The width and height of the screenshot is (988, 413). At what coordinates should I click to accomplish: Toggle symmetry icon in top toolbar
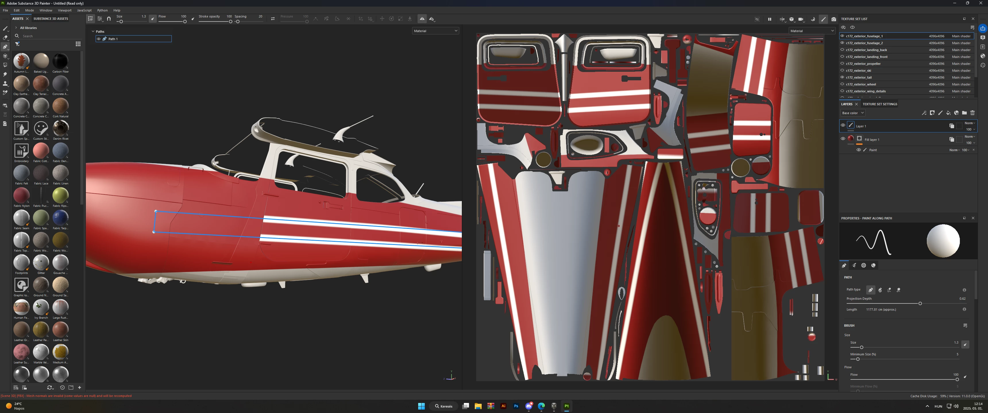tap(422, 19)
